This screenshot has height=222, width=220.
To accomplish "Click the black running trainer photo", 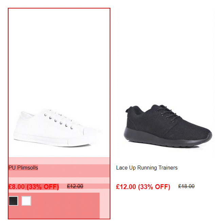I will [168, 126].
